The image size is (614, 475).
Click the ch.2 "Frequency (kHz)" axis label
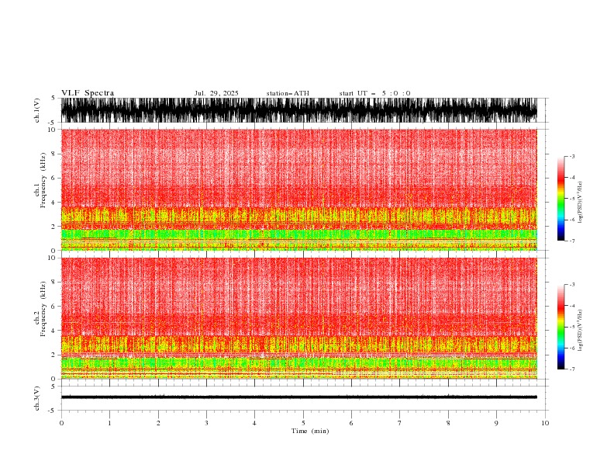(43, 309)
